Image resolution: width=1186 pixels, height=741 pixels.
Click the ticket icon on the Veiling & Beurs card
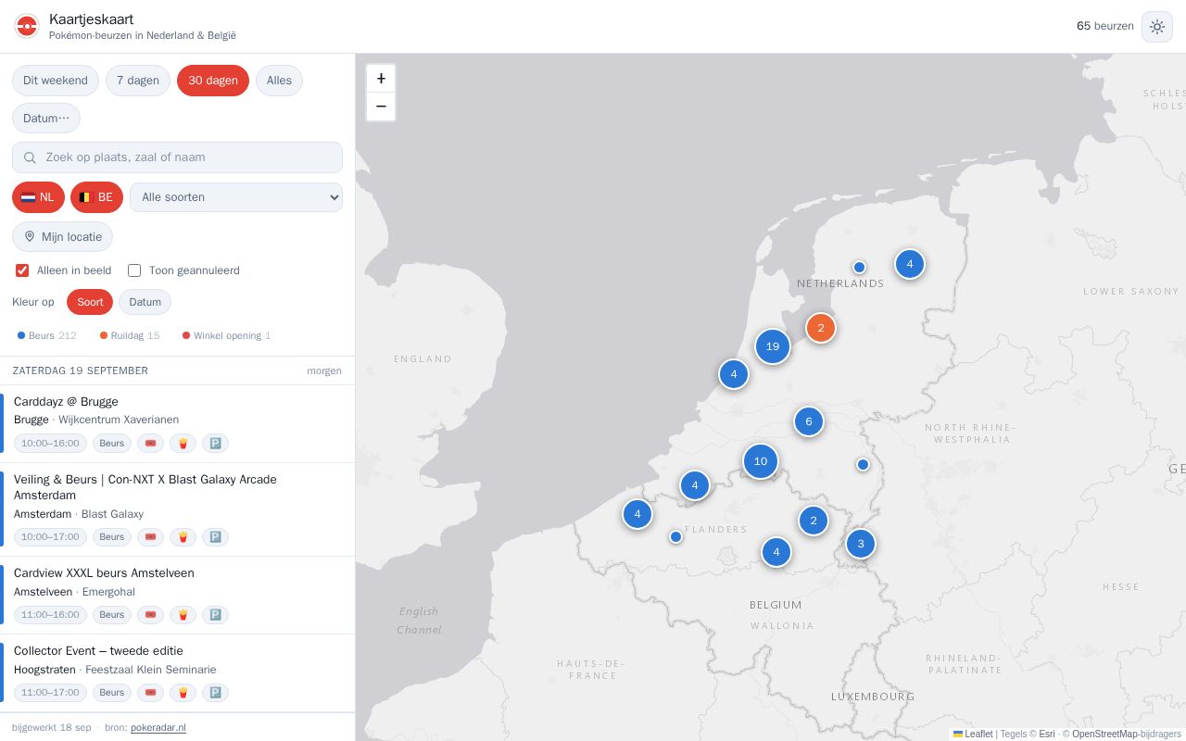[150, 537]
